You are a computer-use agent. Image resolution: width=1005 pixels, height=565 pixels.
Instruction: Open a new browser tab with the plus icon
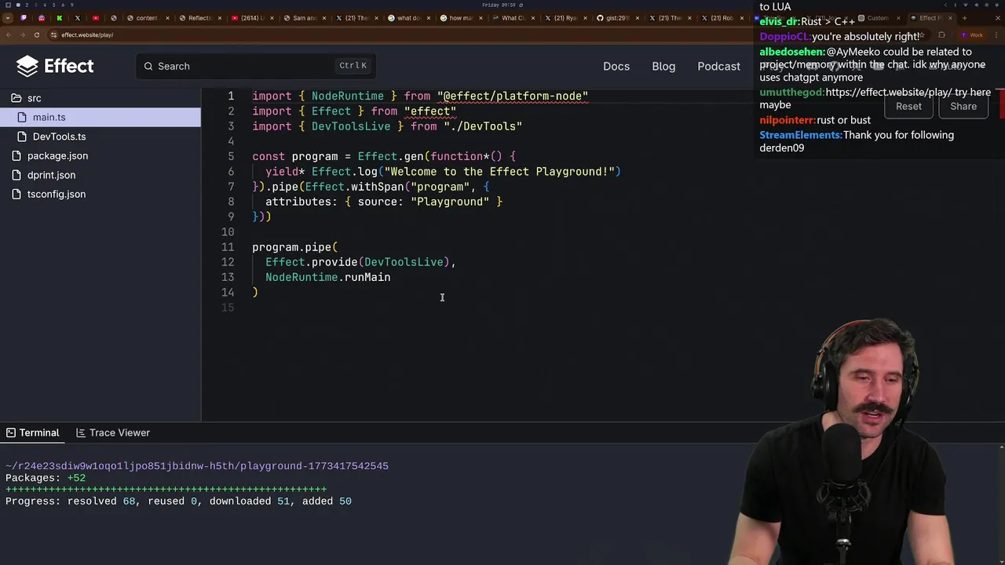tap(964, 18)
